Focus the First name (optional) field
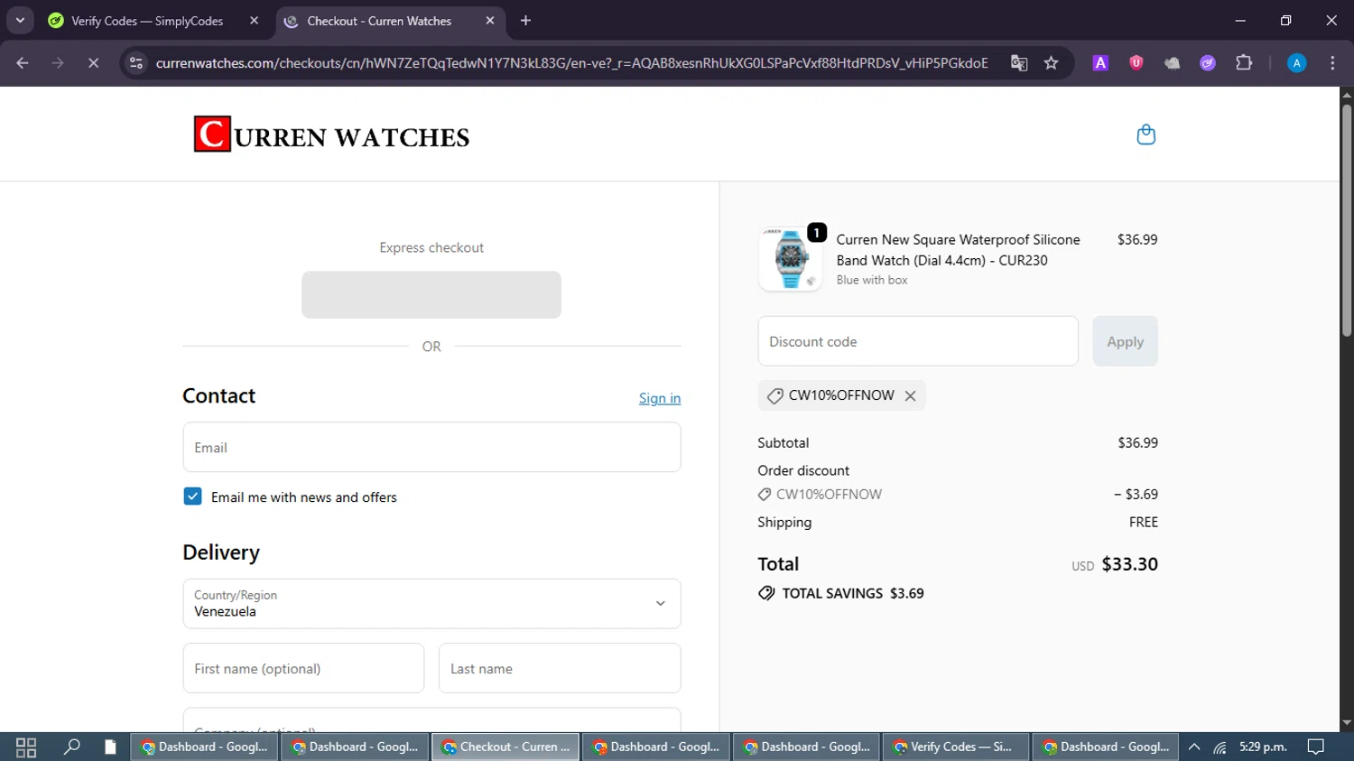Image resolution: width=1354 pixels, height=761 pixels. pyautogui.click(x=303, y=668)
